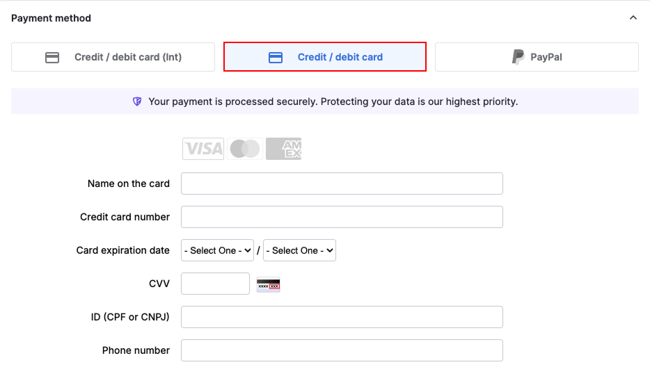Click the blue card icon in selected tab
Viewport: 650px width, 383px height.
pyautogui.click(x=276, y=57)
